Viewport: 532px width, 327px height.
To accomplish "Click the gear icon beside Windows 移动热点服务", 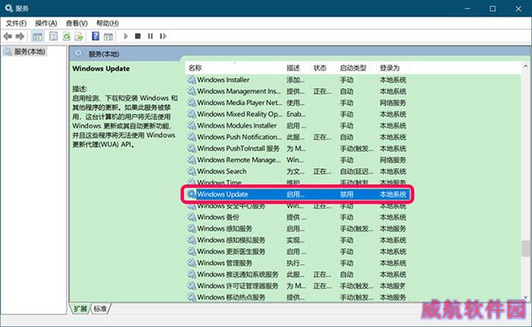I will 192,297.
